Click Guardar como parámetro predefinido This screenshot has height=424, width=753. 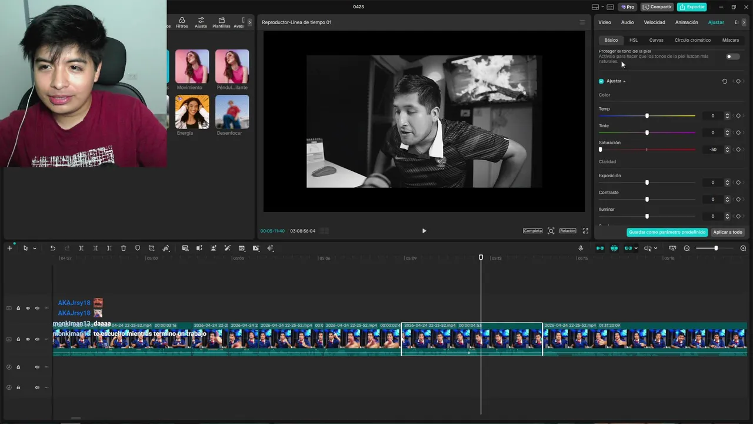667,232
